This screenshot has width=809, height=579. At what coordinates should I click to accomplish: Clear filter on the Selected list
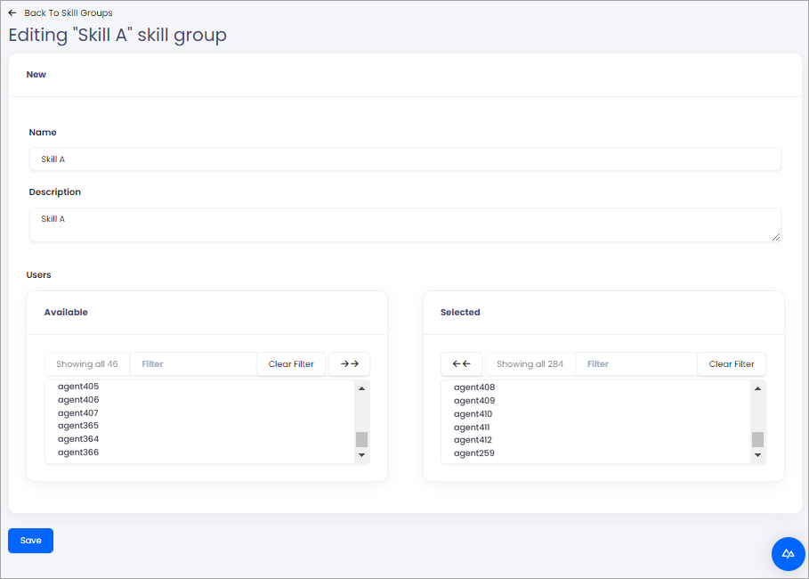click(x=732, y=364)
